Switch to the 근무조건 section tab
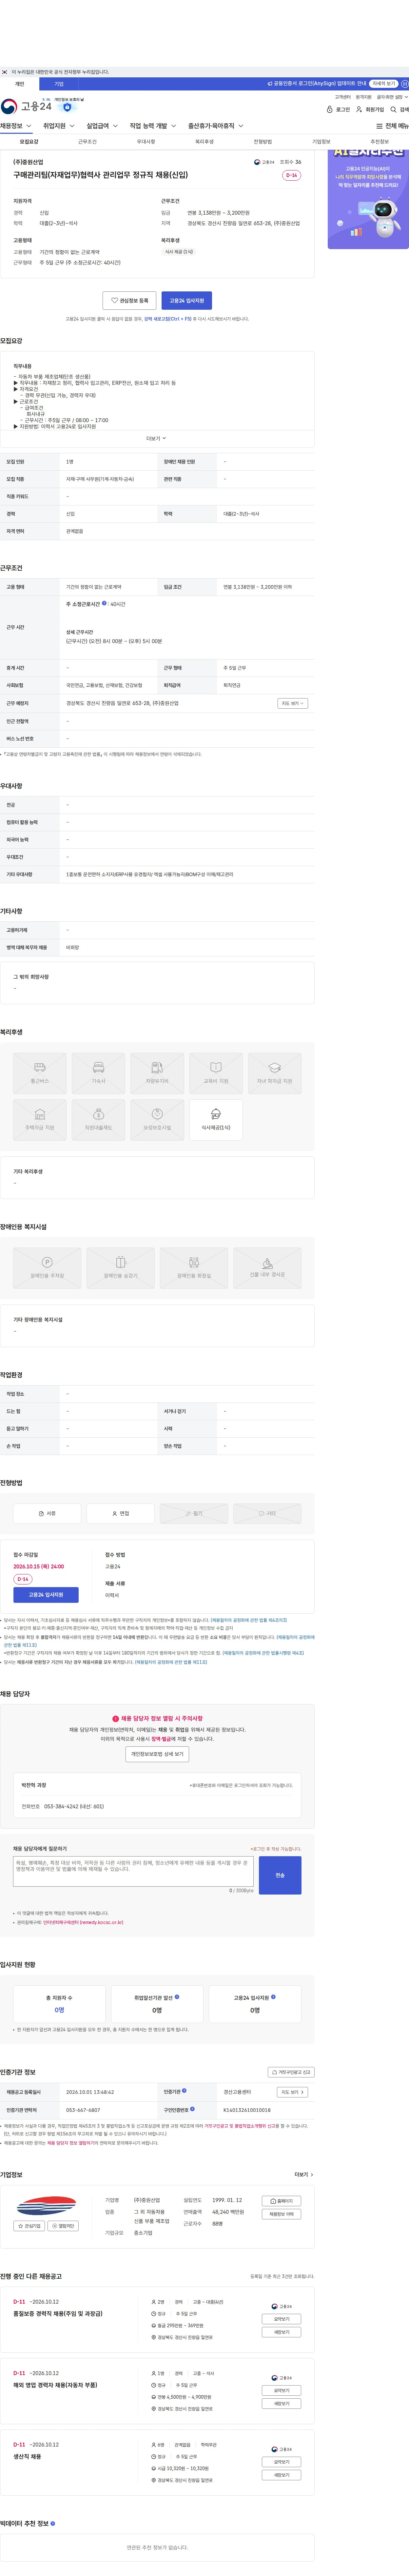Image resolution: width=409 pixels, height=2576 pixels. pyautogui.click(x=88, y=142)
